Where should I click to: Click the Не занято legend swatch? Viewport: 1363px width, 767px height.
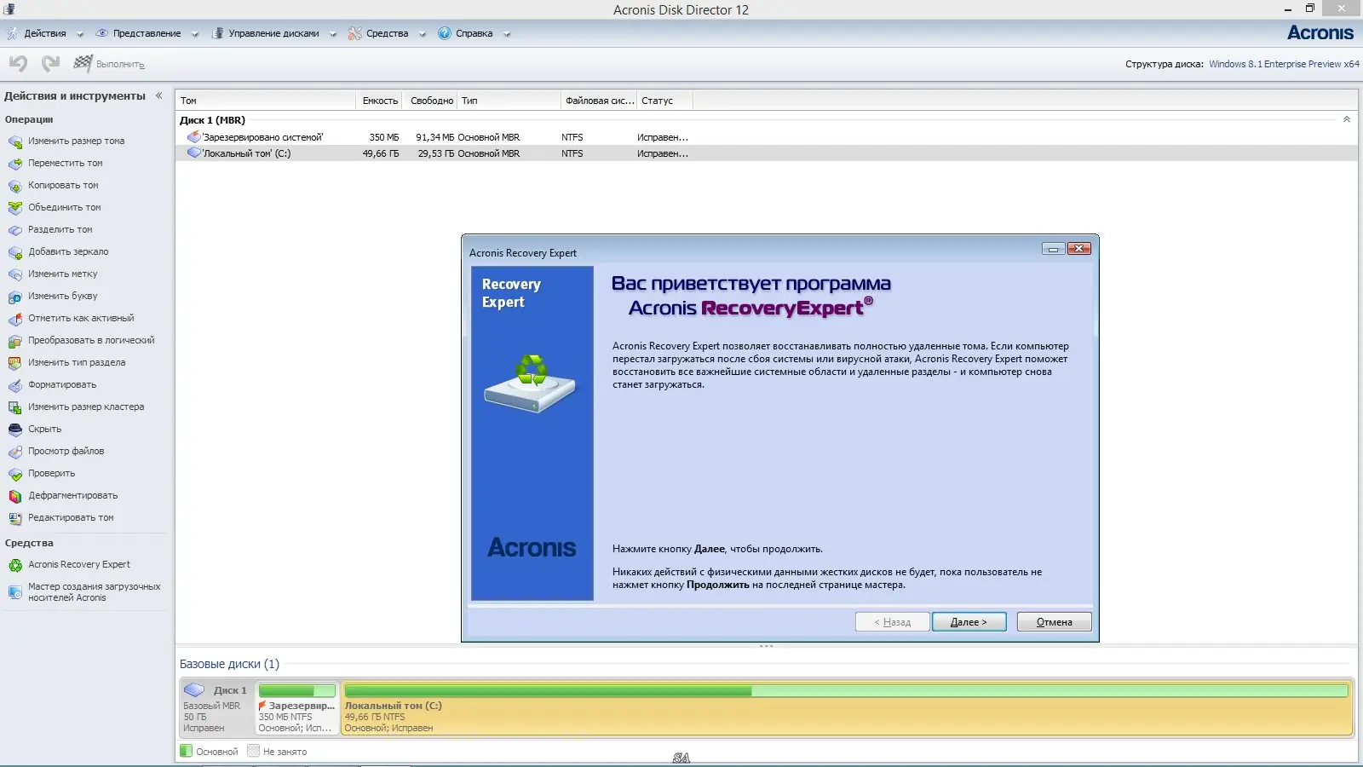pyautogui.click(x=253, y=751)
